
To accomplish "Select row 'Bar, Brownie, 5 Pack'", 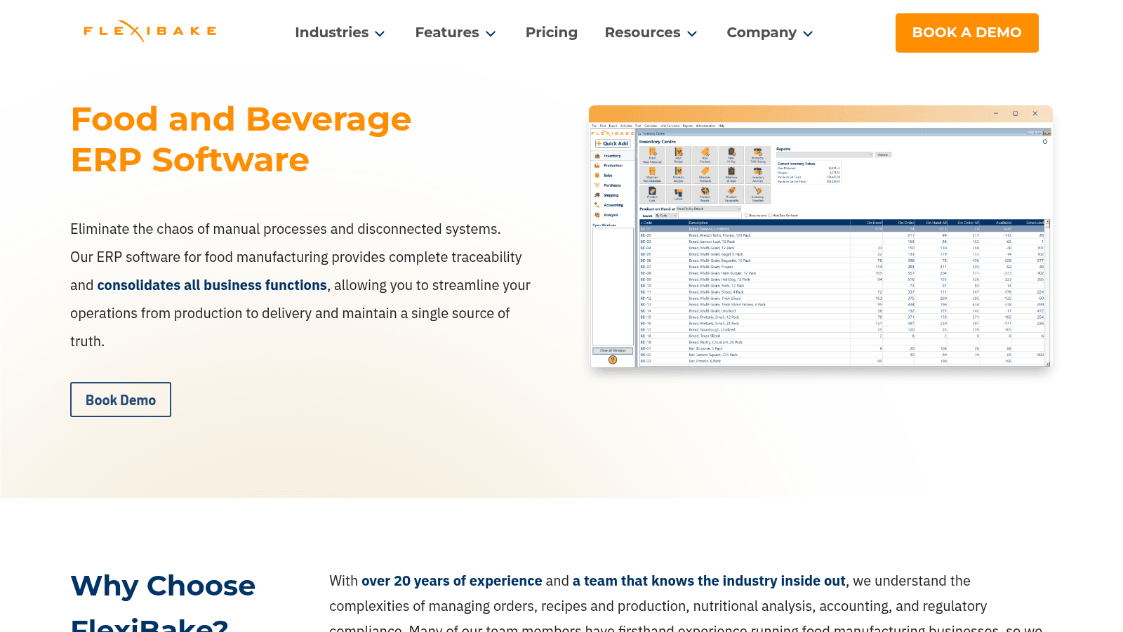I will (842, 348).
